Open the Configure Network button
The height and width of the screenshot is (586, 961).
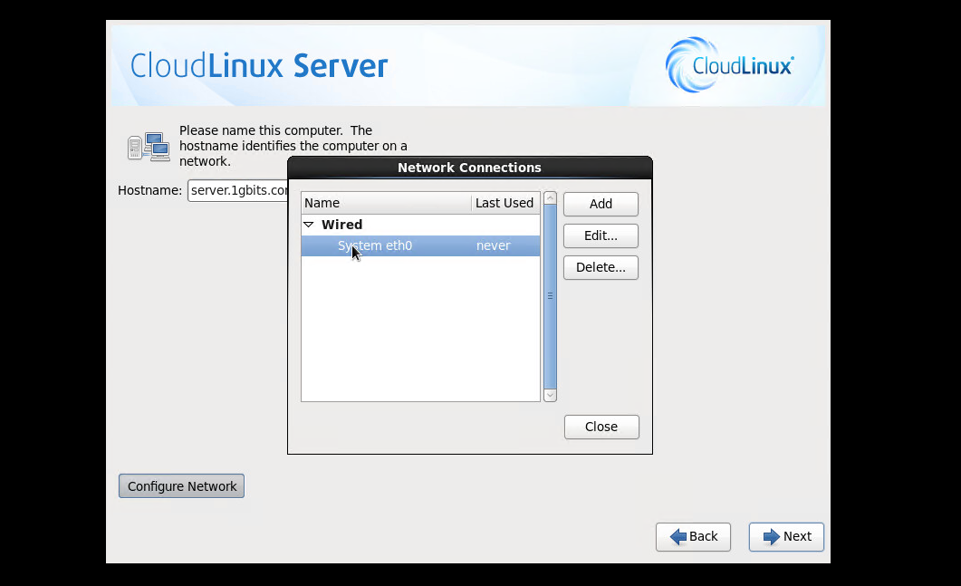[x=181, y=486]
